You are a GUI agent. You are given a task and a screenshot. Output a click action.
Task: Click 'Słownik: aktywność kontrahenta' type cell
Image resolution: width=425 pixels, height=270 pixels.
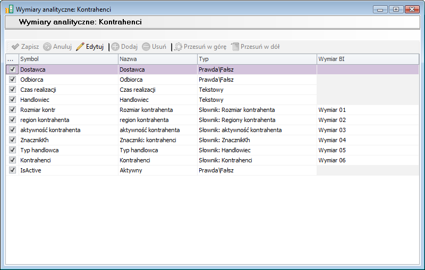pos(257,130)
